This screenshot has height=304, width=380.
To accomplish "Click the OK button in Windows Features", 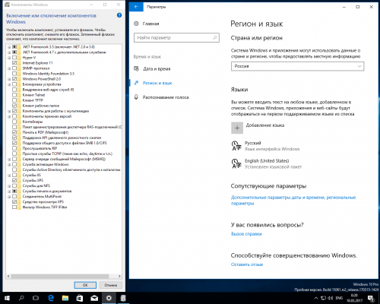I will point(85,285).
